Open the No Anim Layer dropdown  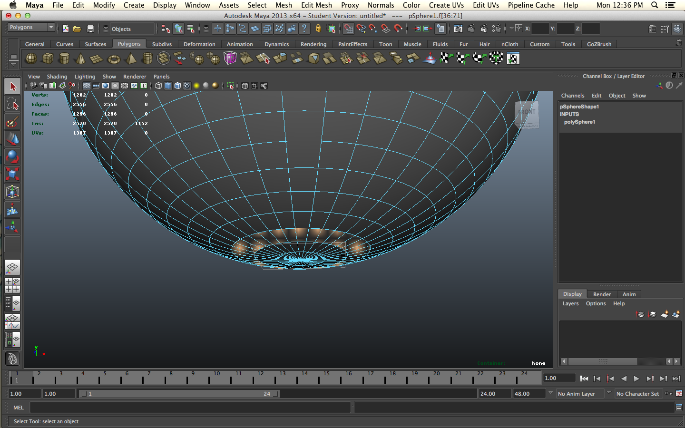pos(579,394)
